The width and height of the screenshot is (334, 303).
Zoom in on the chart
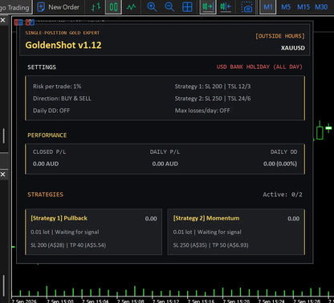152,7
